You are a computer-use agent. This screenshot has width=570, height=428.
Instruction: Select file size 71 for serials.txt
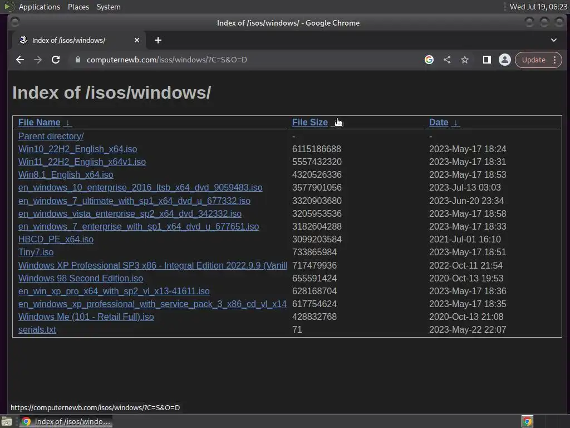pyautogui.click(x=297, y=330)
